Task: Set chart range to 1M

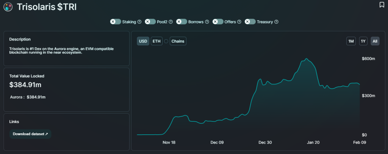Action: (x=351, y=41)
